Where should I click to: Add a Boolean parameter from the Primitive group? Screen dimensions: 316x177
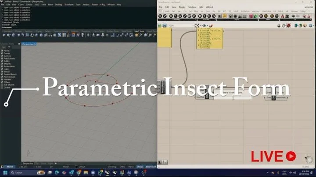click(x=200, y=16)
